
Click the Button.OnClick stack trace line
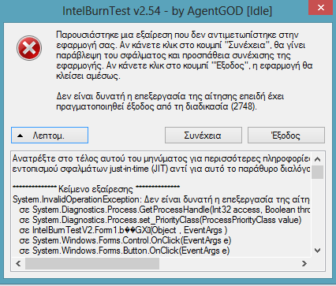[x=124, y=251]
